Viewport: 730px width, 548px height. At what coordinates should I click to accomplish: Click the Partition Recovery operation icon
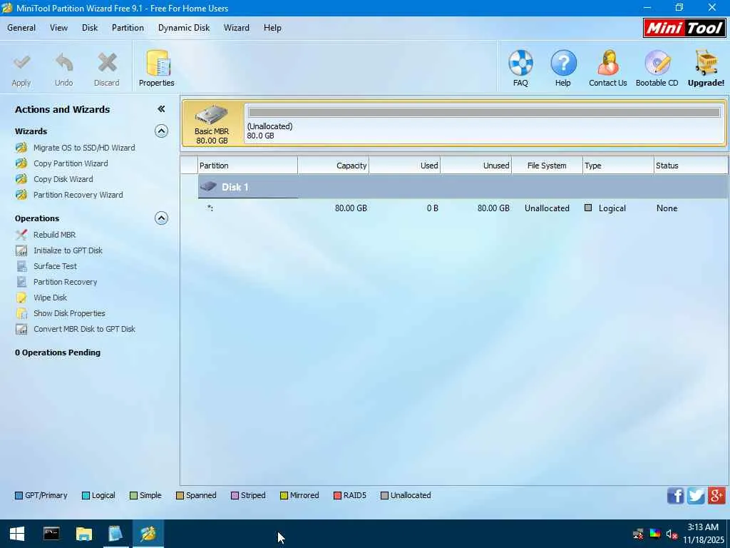pos(21,282)
